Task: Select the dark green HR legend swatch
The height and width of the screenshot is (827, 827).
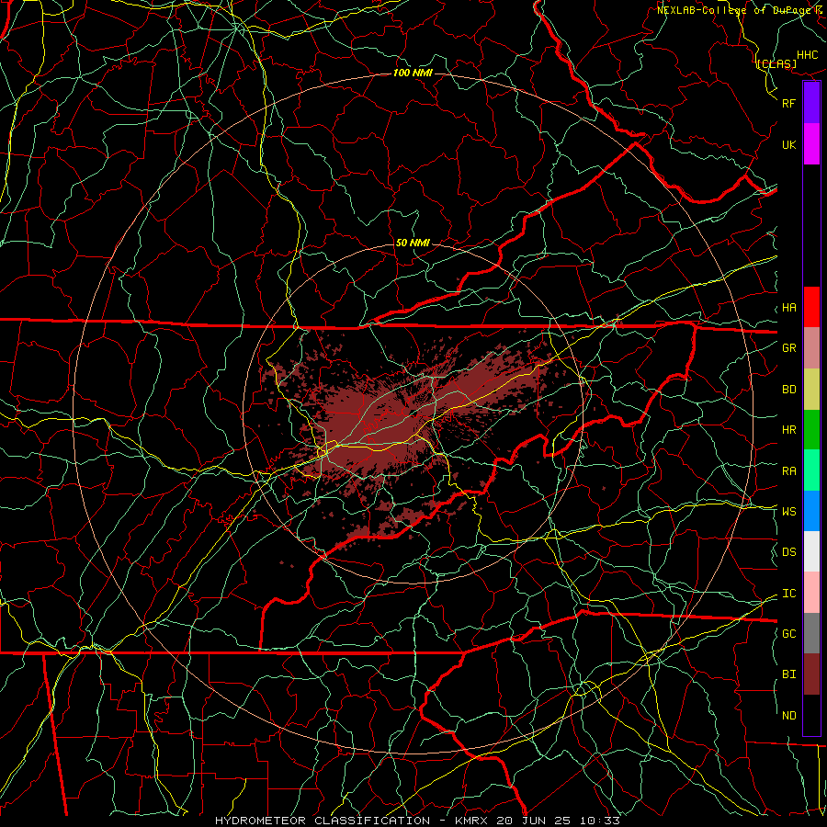Action: [x=811, y=430]
